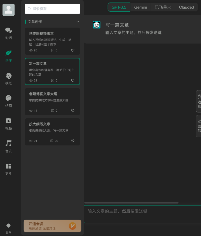Open the 对话 chat section
Viewport: 201px width, 236px height.
[x=9, y=34]
